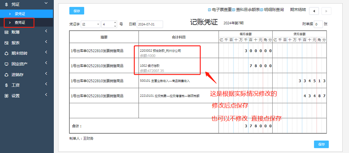Open the 凭证字 记 dropdown
Viewport: 349px width, 153px height.
coord(91,25)
